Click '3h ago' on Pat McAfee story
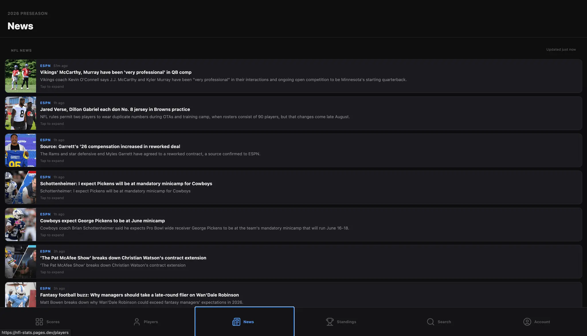587x336 pixels. tap(59, 251)
